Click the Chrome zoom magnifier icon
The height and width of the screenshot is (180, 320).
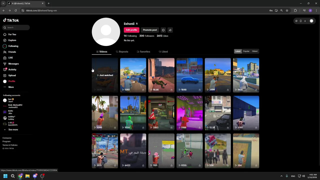click(281, 10)
